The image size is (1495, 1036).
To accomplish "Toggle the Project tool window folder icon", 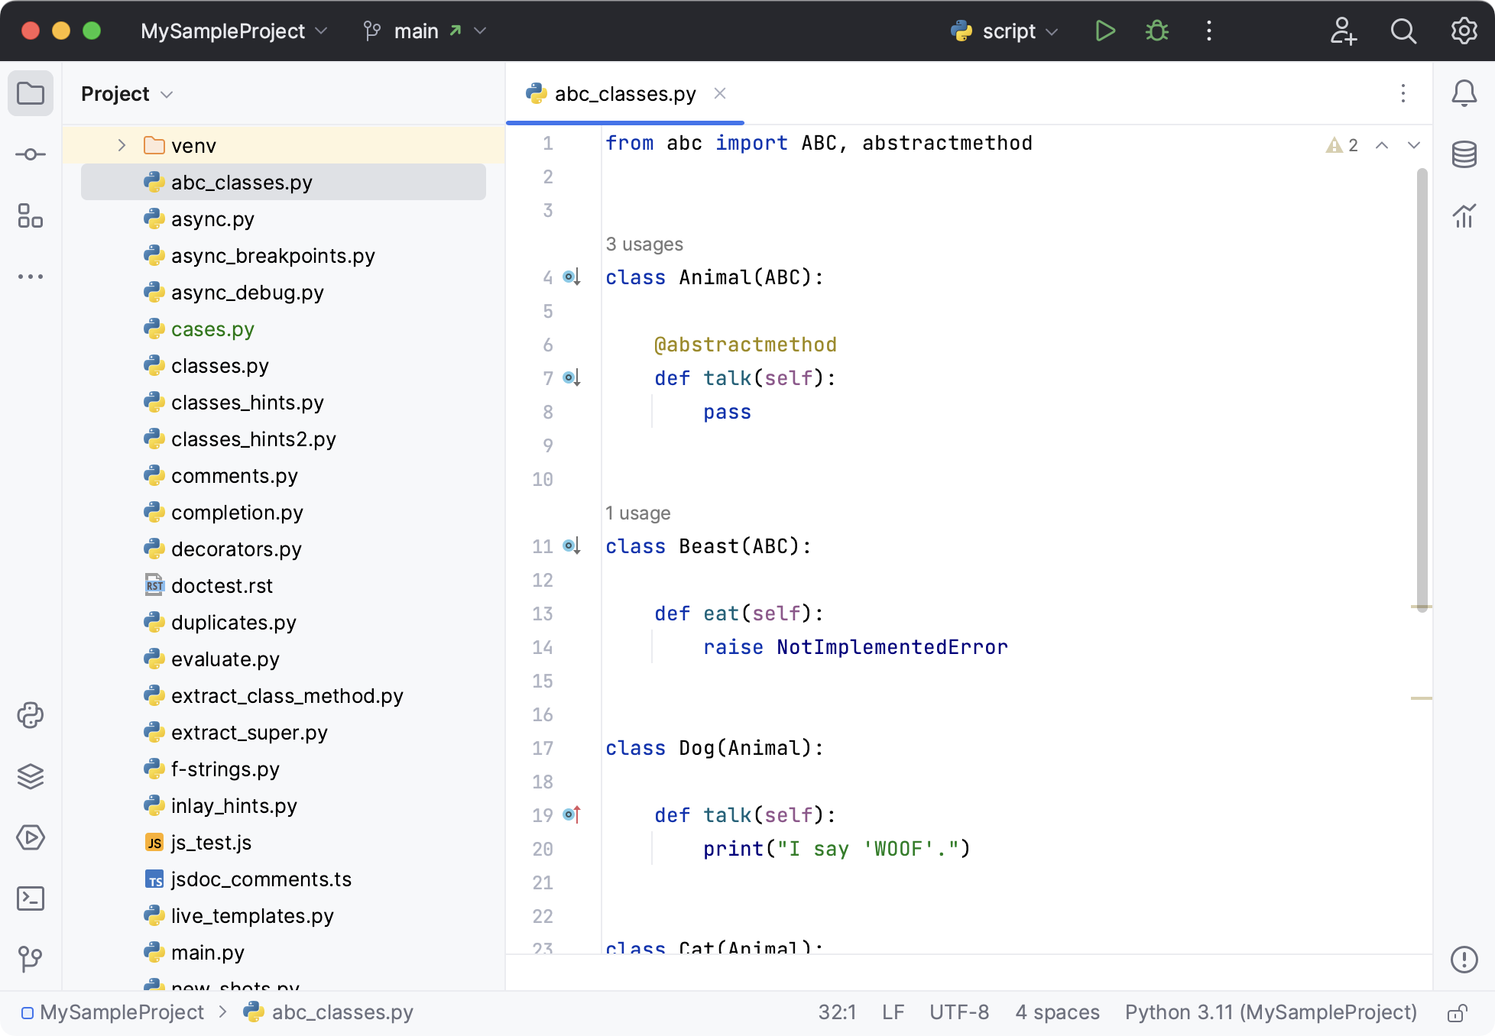I will pyautogui.click(x=31, y=93).
